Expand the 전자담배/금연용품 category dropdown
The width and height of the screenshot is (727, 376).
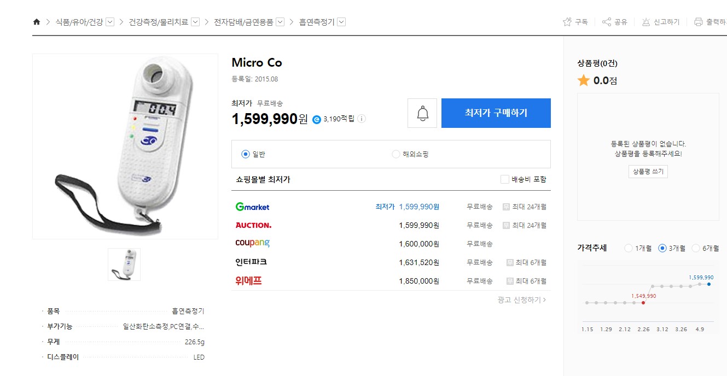[x=280, y=22]
